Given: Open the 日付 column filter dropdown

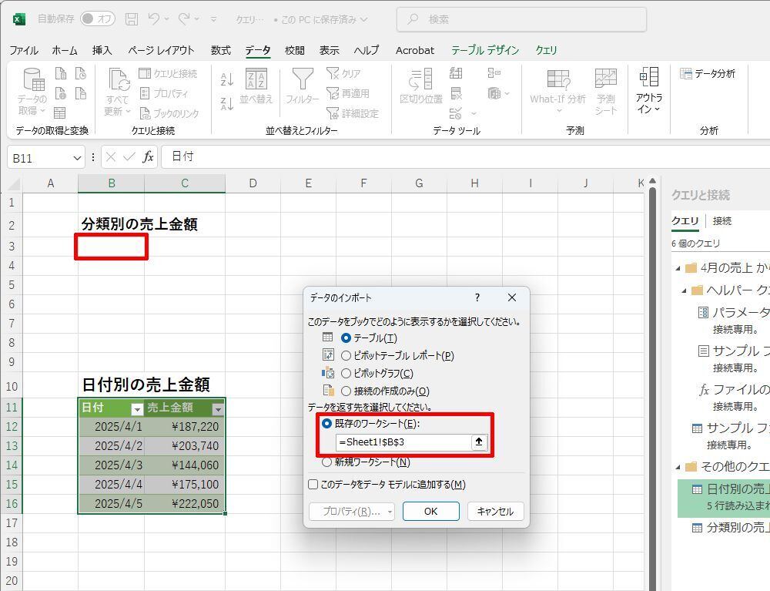Looking at the screenshot, I should pos(137,409).
